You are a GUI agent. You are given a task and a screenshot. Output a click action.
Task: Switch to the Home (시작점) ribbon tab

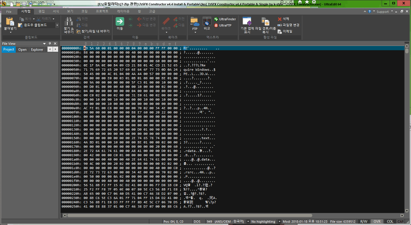tap(26, 12)
